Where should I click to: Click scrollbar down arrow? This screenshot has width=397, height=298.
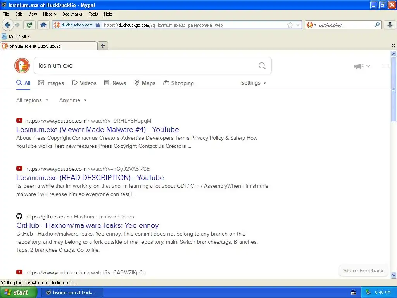click(x=394, y=275)
